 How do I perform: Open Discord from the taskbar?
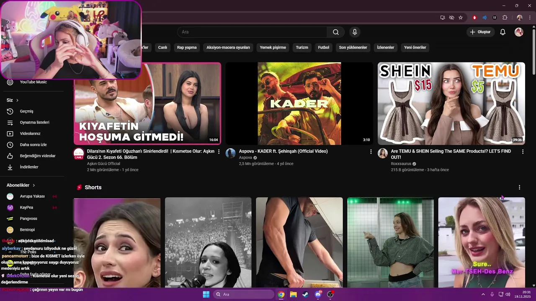[x=318, y=294]
